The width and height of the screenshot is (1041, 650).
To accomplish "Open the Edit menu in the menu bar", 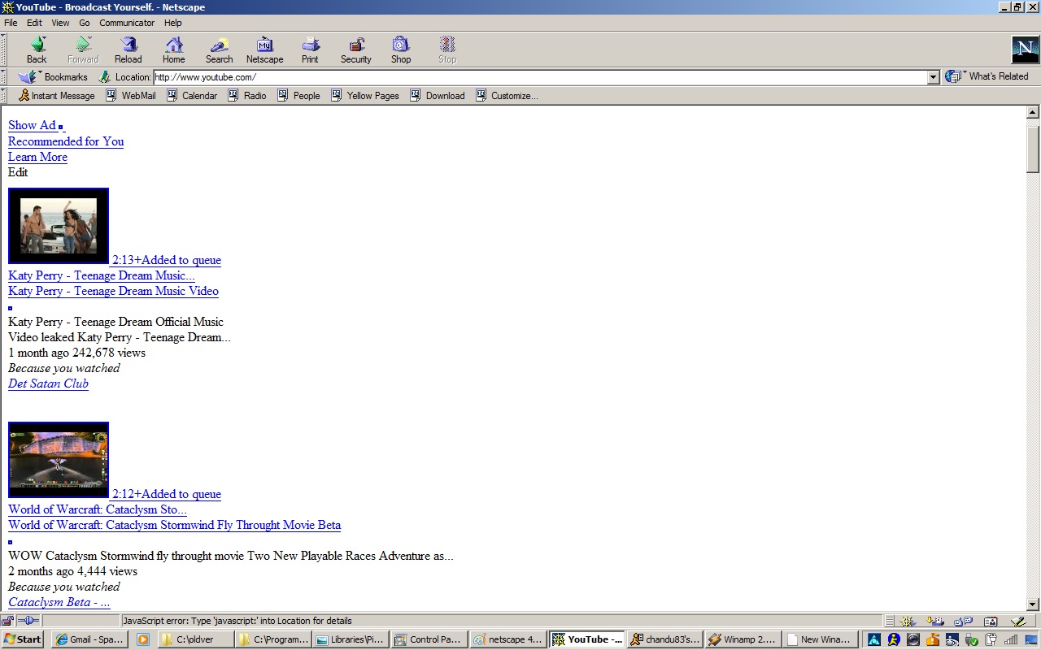I will coord(34,23).
